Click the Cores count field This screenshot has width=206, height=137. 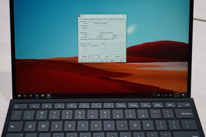tap(111, 57)
